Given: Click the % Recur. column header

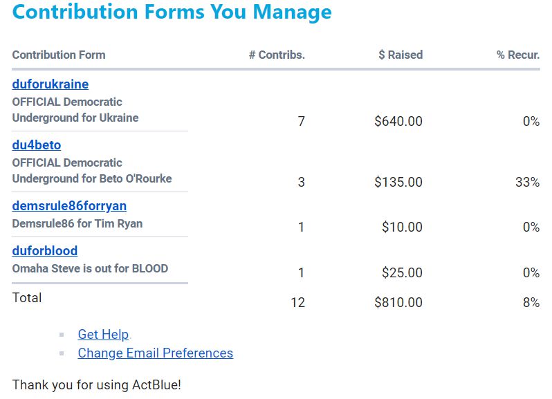Looking at the screenshot, I should pyautogui.click(x=517, y=55).
